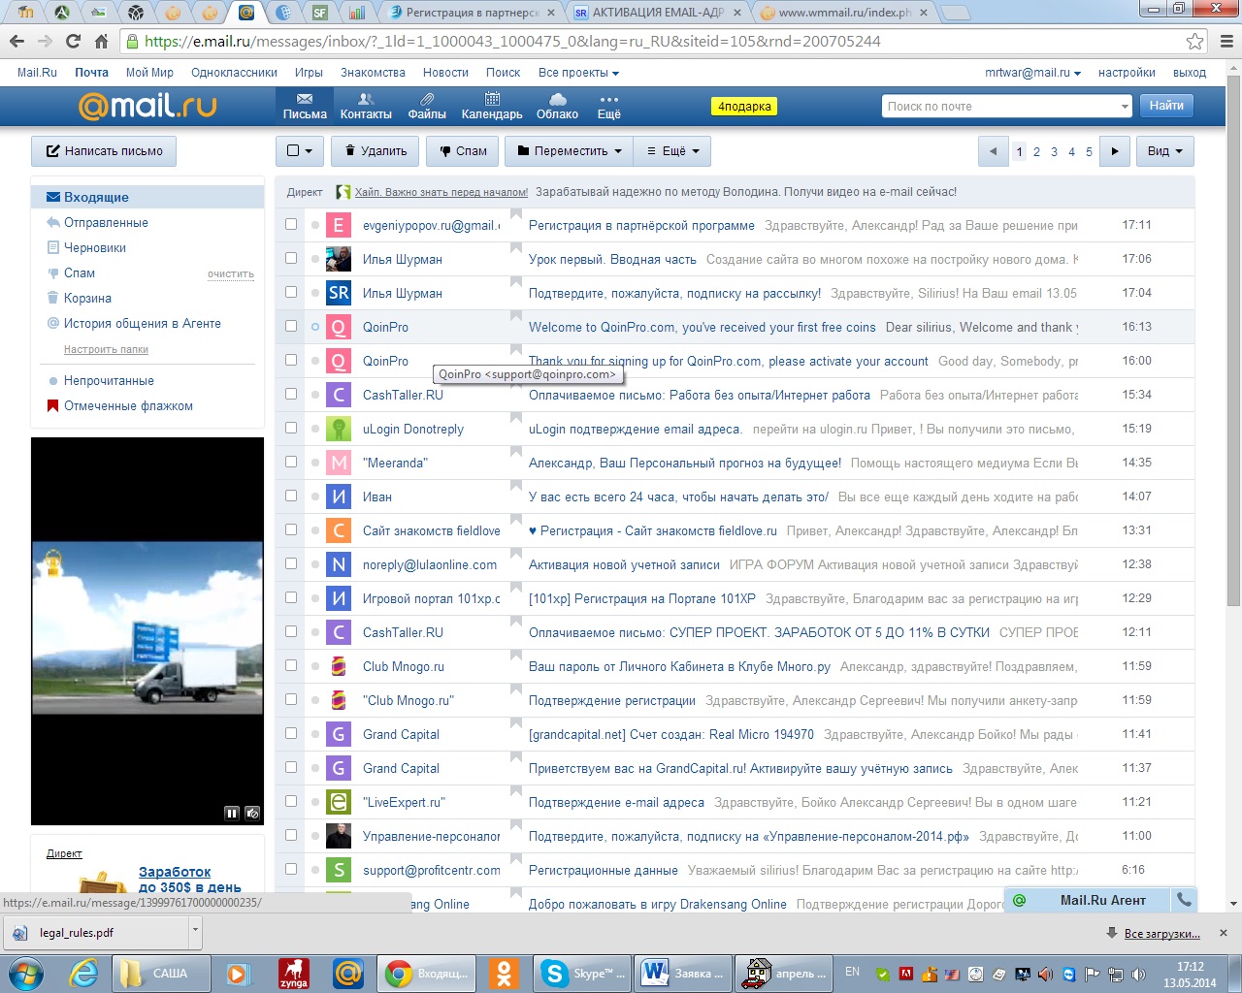Switch to the Регистрация в партнерск browser tab
The image size is (1242, 993).
470,13
